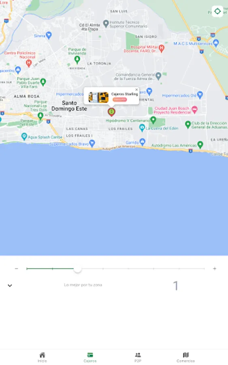
Task: Click the distance slider handle
Action: coord(78,268)
